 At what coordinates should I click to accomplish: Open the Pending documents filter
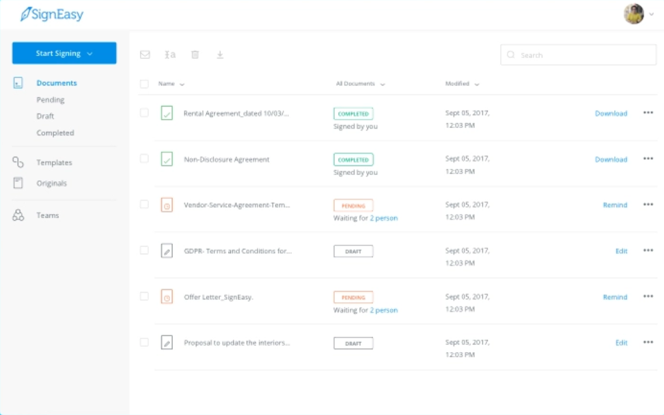(51, 100)
